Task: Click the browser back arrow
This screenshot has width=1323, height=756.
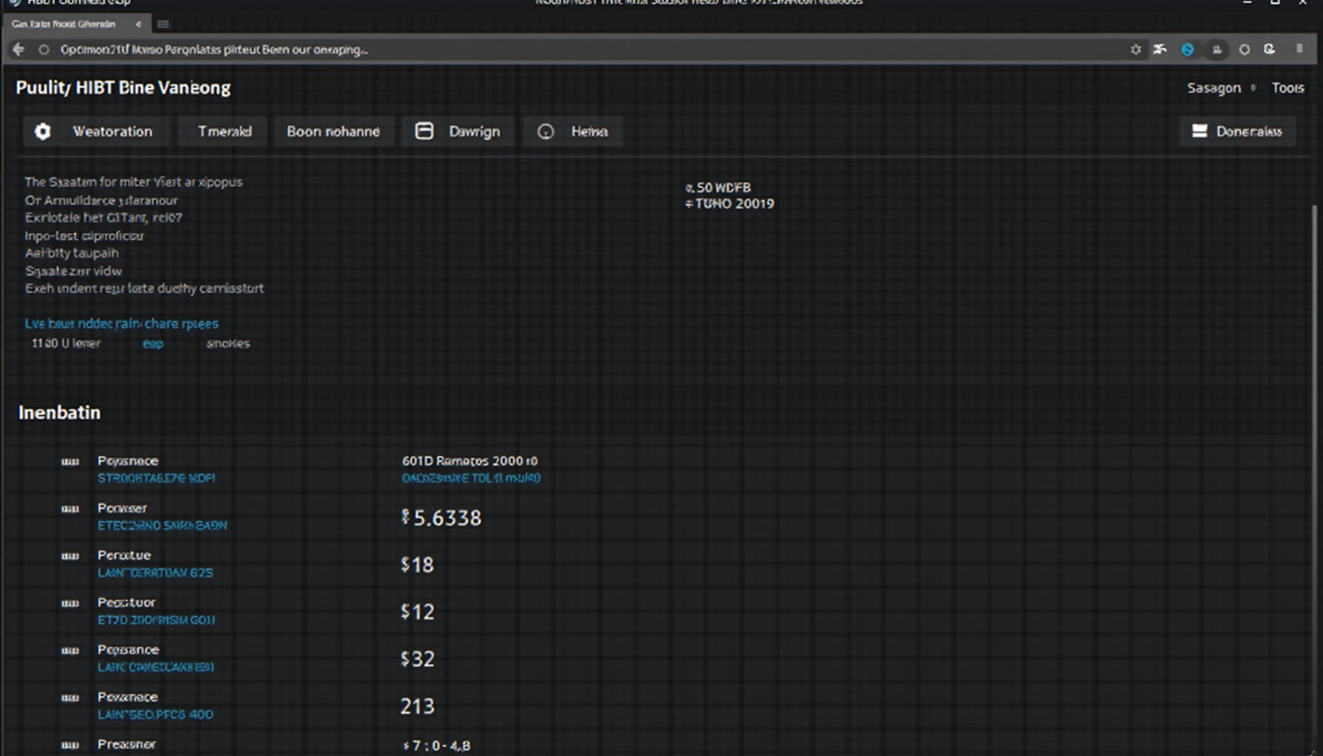Action: pyautogui.click(x=18, y=49)
